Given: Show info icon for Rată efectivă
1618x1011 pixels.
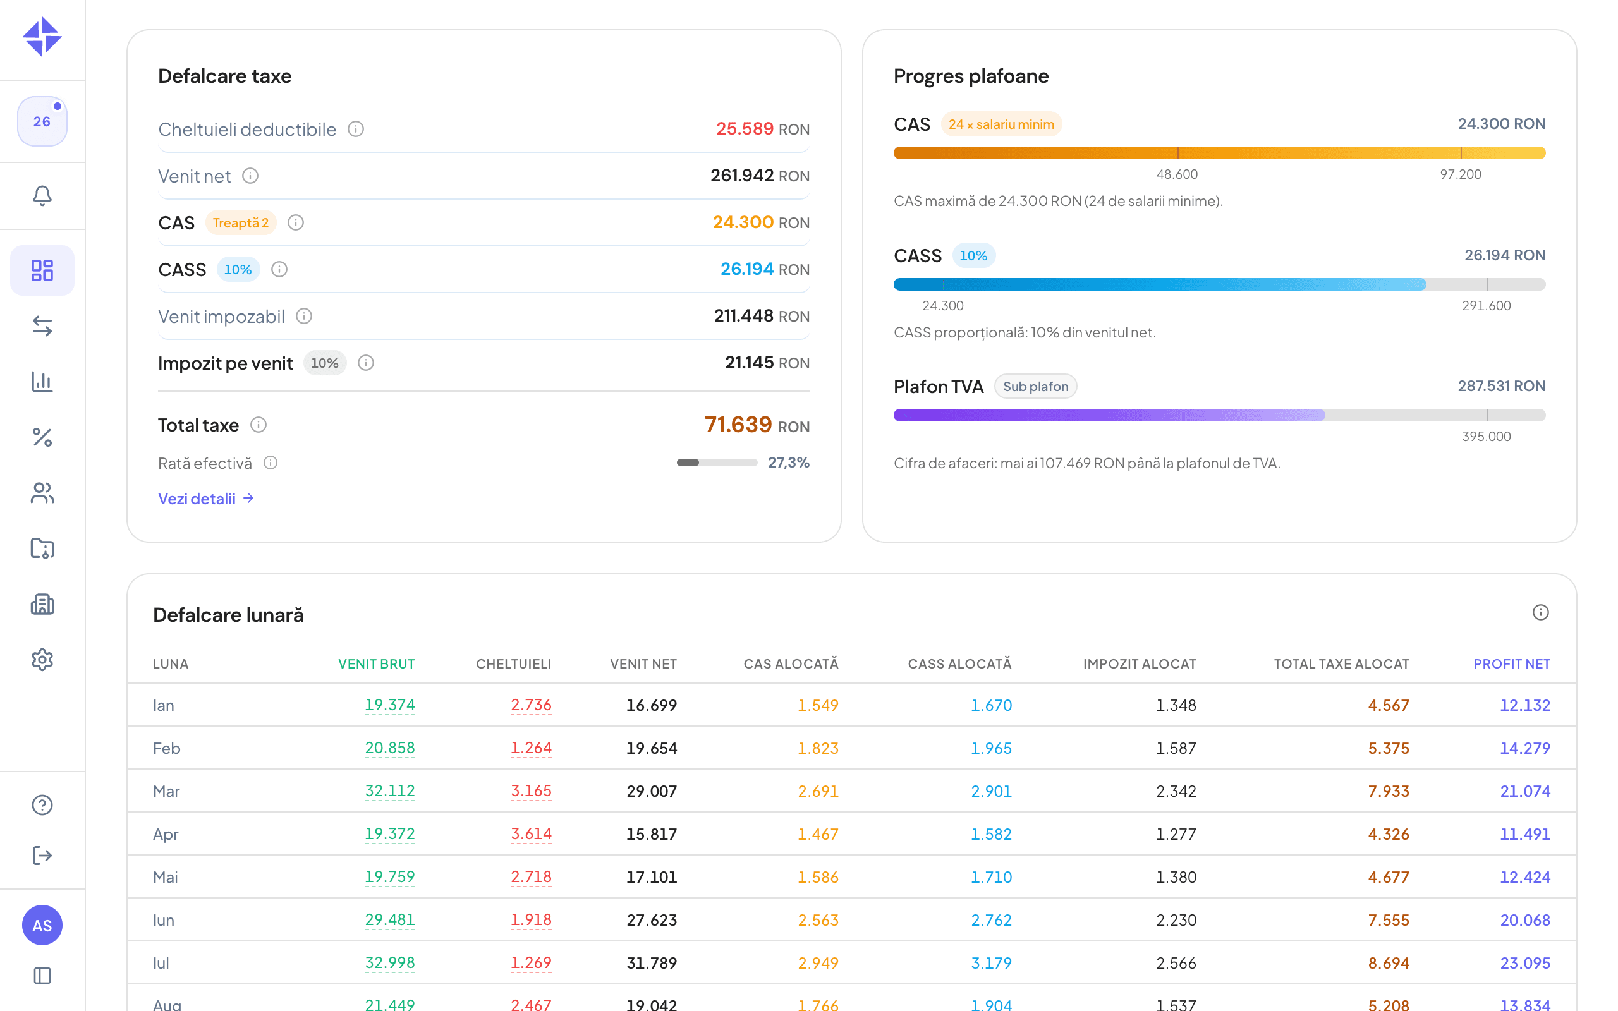Looking at the screenshot, I should (270, 463).
